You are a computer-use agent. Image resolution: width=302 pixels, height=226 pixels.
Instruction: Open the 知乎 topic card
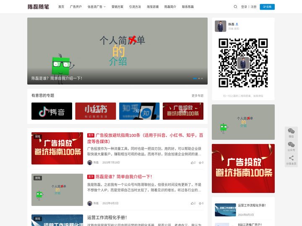pyautogui.click(x=139, y=111)
